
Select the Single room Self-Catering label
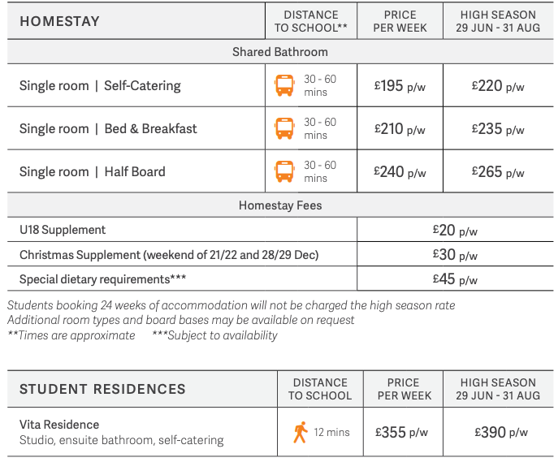point(100,85)
